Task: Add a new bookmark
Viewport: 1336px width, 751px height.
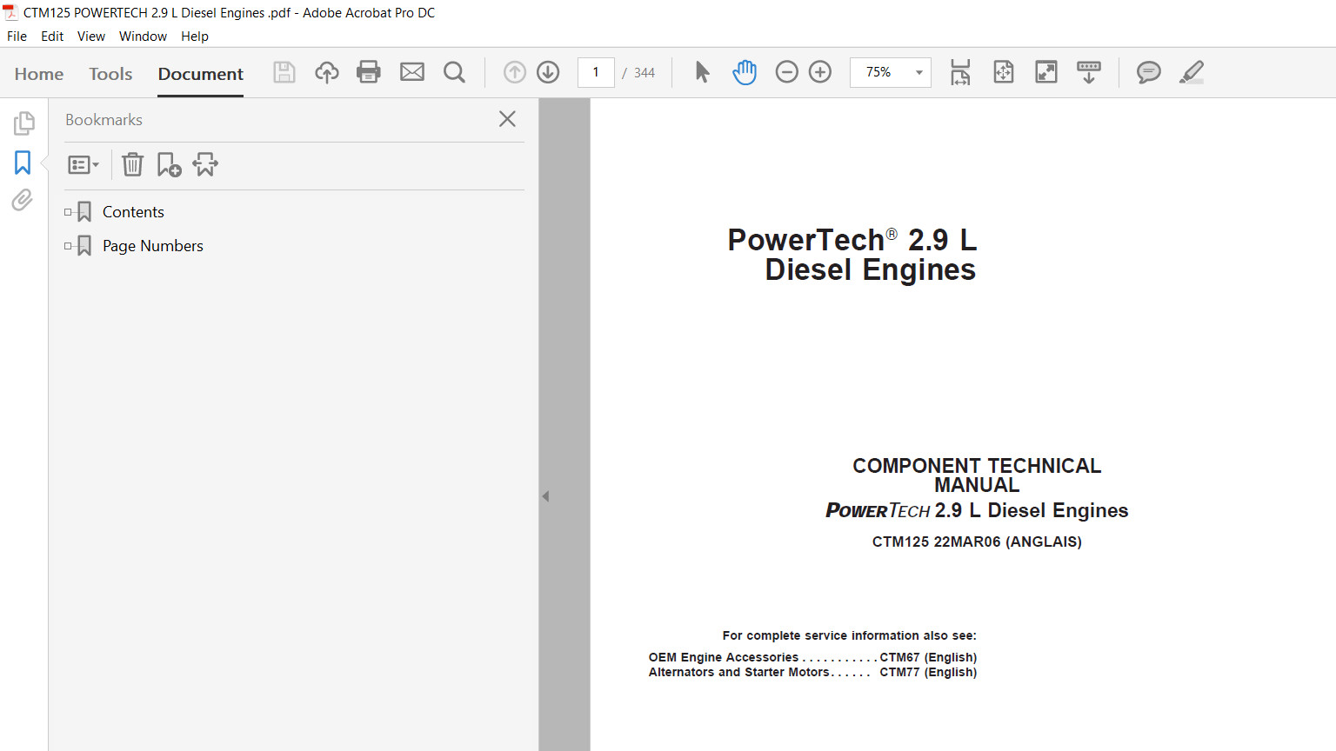Action: 169,164
